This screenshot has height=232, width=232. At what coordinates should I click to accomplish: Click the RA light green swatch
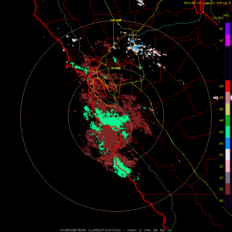tap(228, 132)
